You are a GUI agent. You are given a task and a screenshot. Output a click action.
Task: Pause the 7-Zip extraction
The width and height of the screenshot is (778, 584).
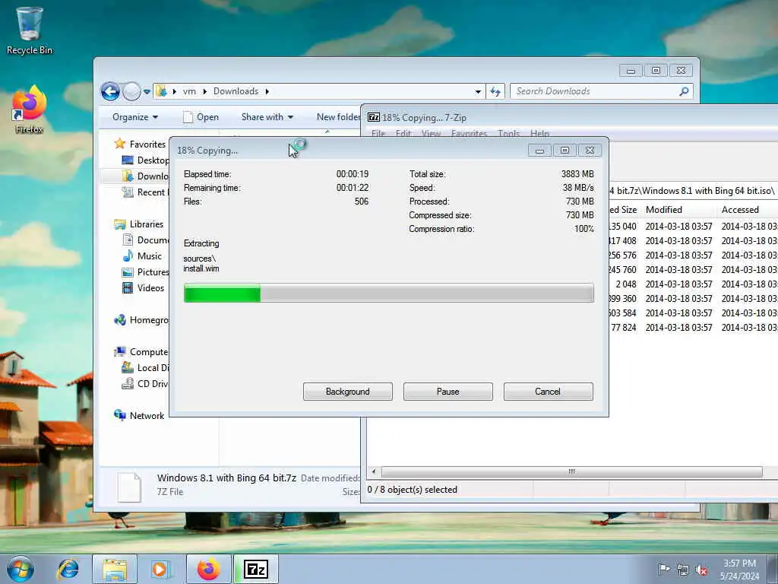click(448, 392)
